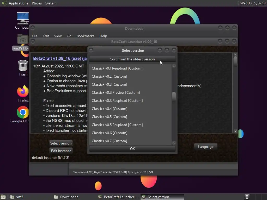This screenshot has width=267, height=200.
Task: Open BetaCraft v1.09_16 changelog link
Action: (52, 58)
